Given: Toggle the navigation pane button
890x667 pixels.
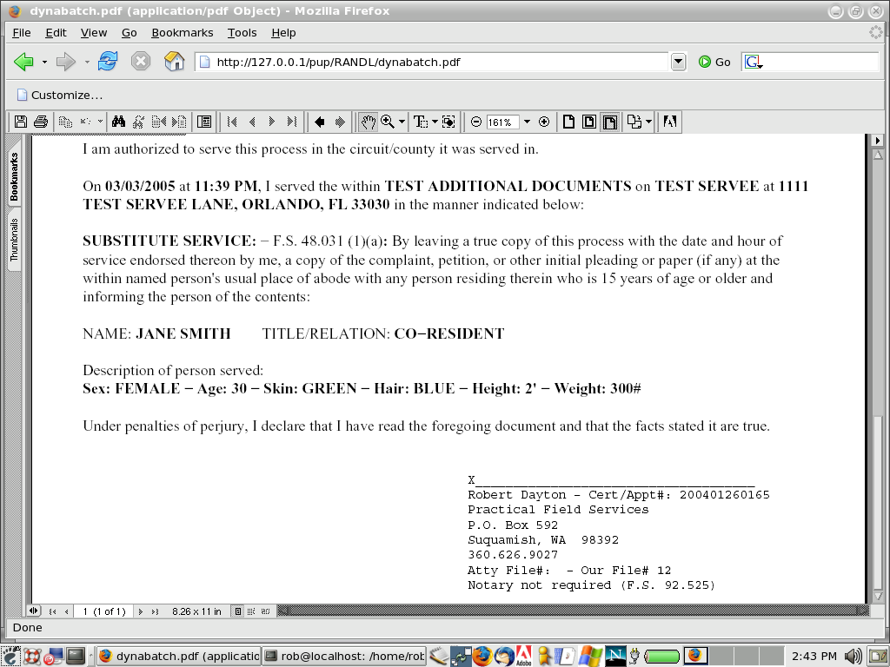Looking at the screenshot, I should click(204, 122).
